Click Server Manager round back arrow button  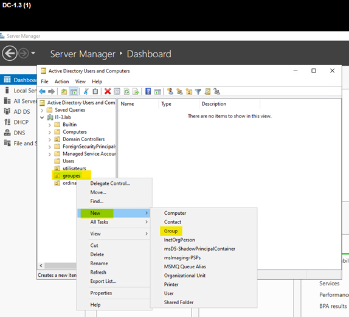pos(10,54)
